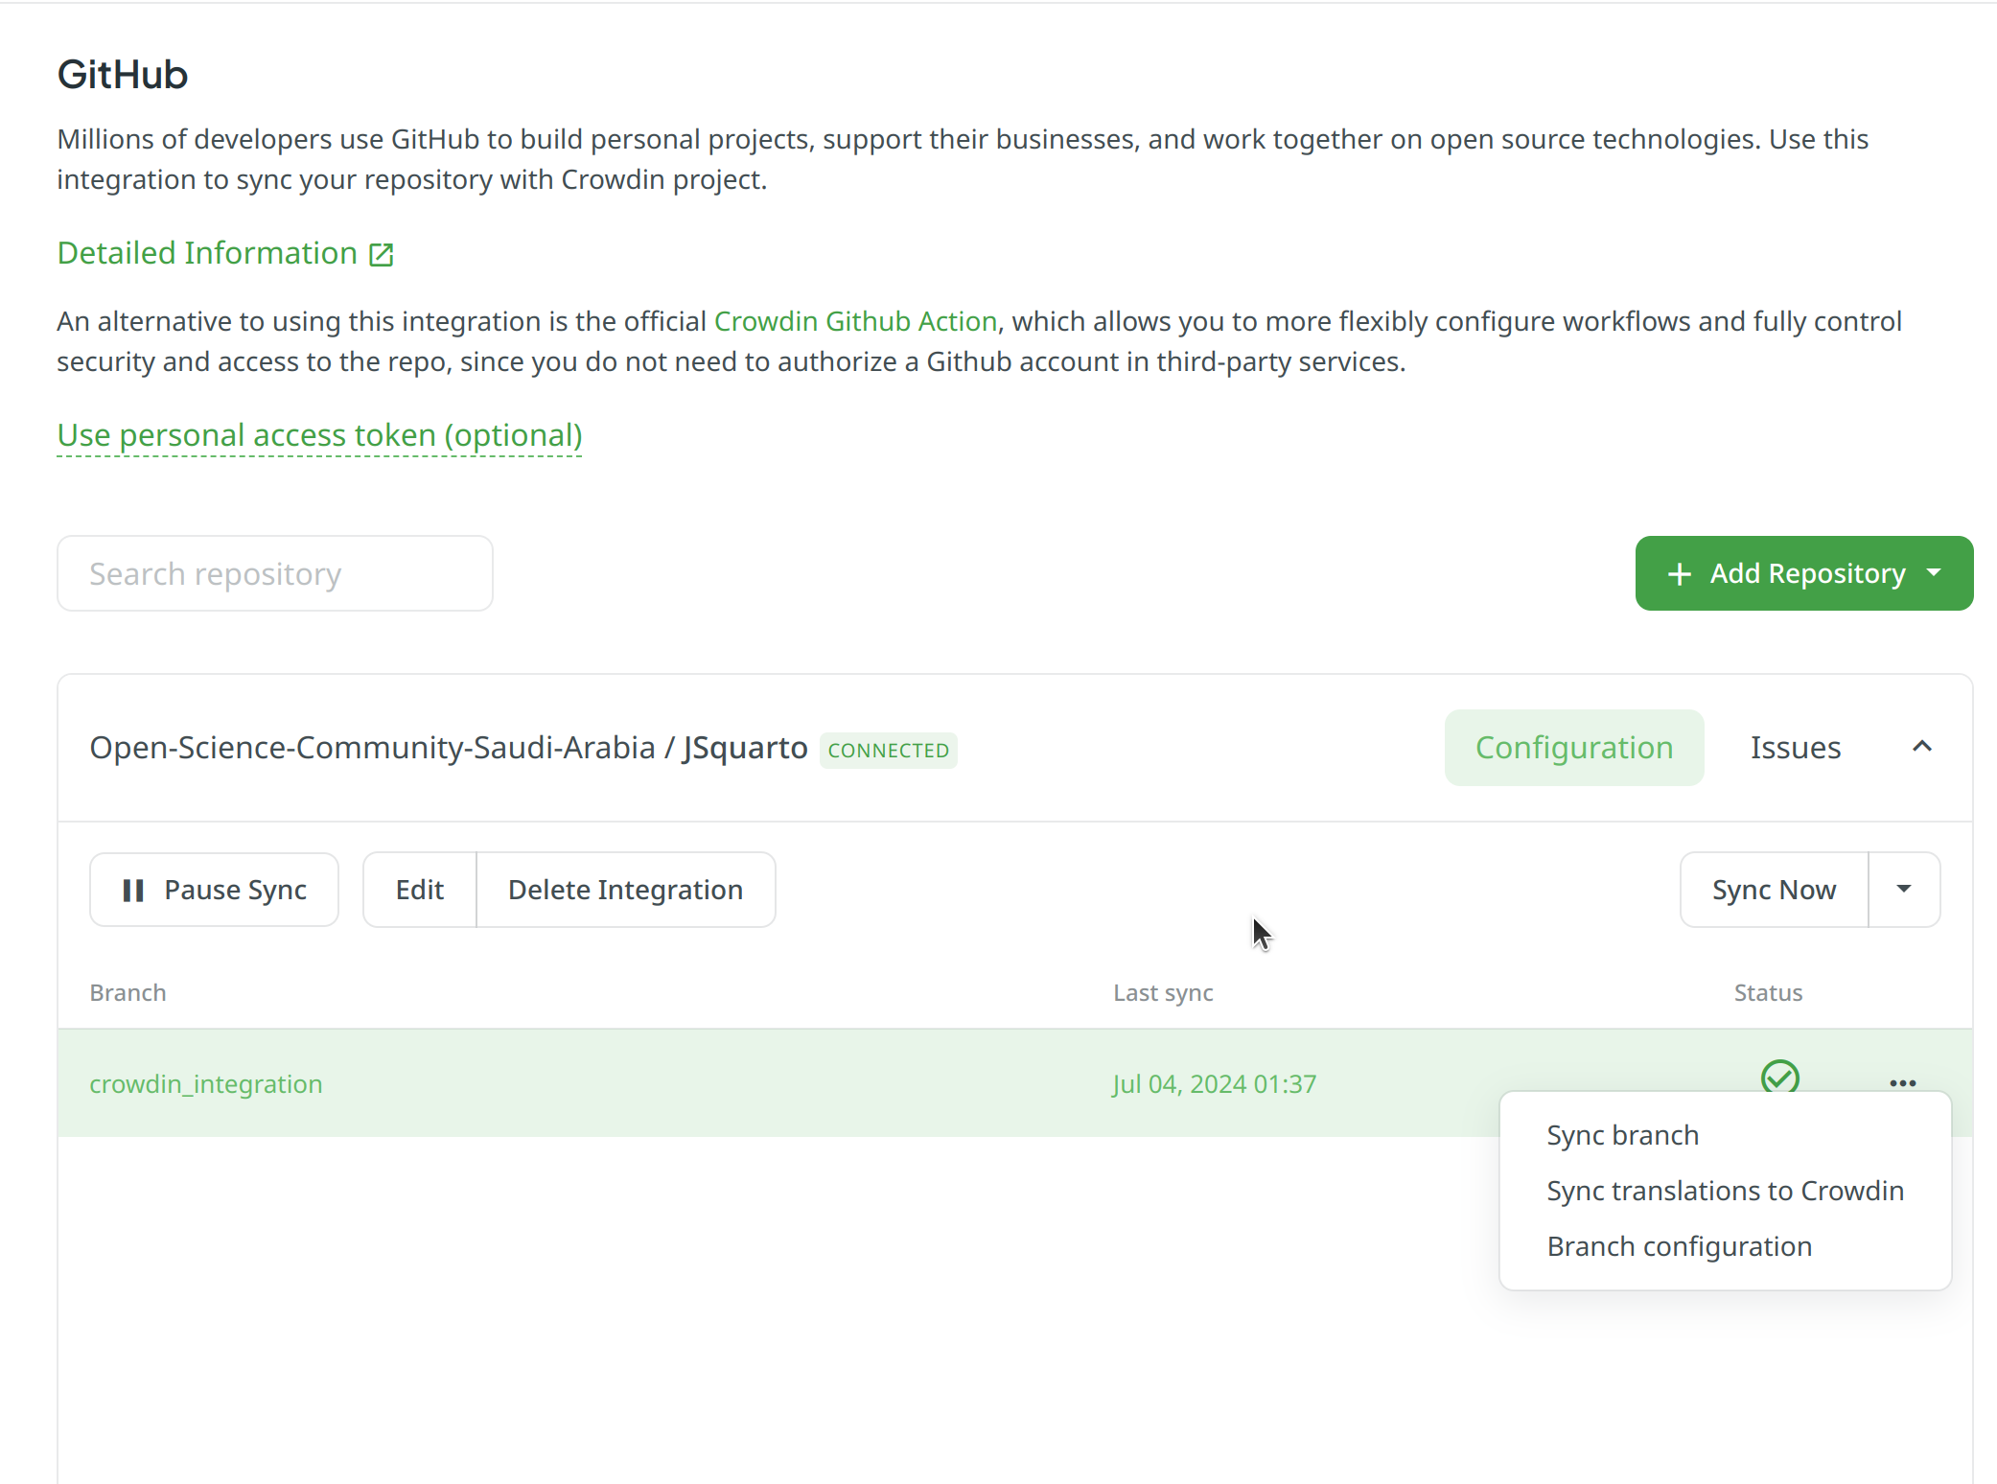
Task: Select Sync branch from the menu
Action: (x=1622, y=1135)
